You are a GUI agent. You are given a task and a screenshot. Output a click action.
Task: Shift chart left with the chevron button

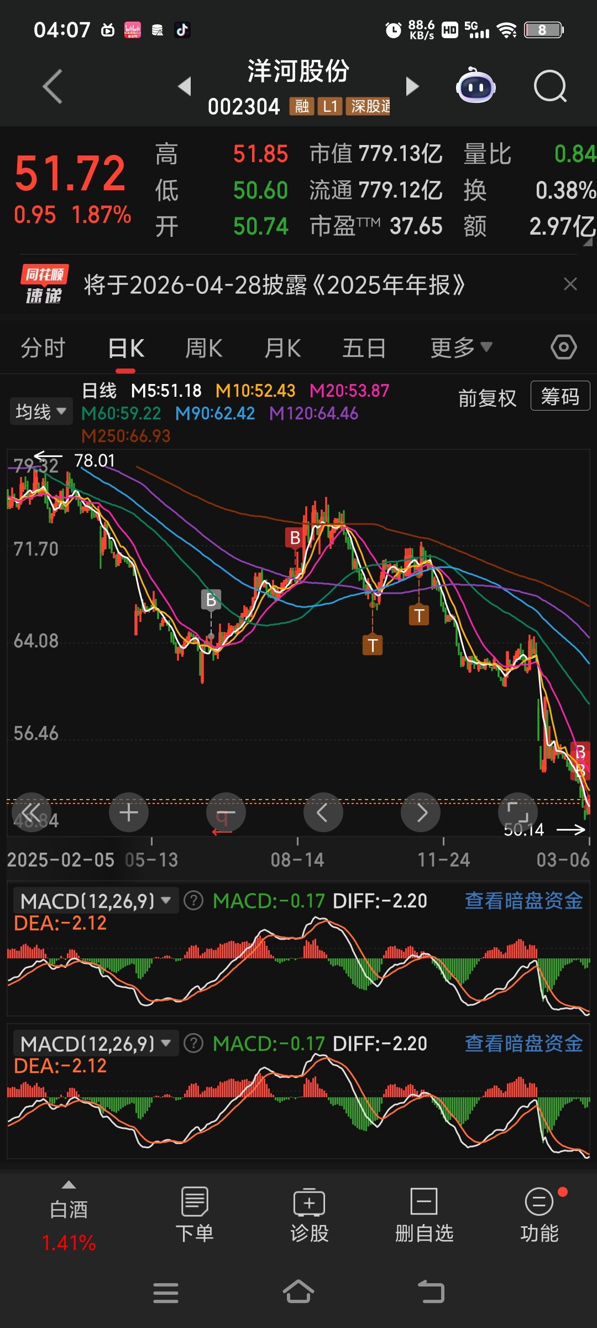323,812
